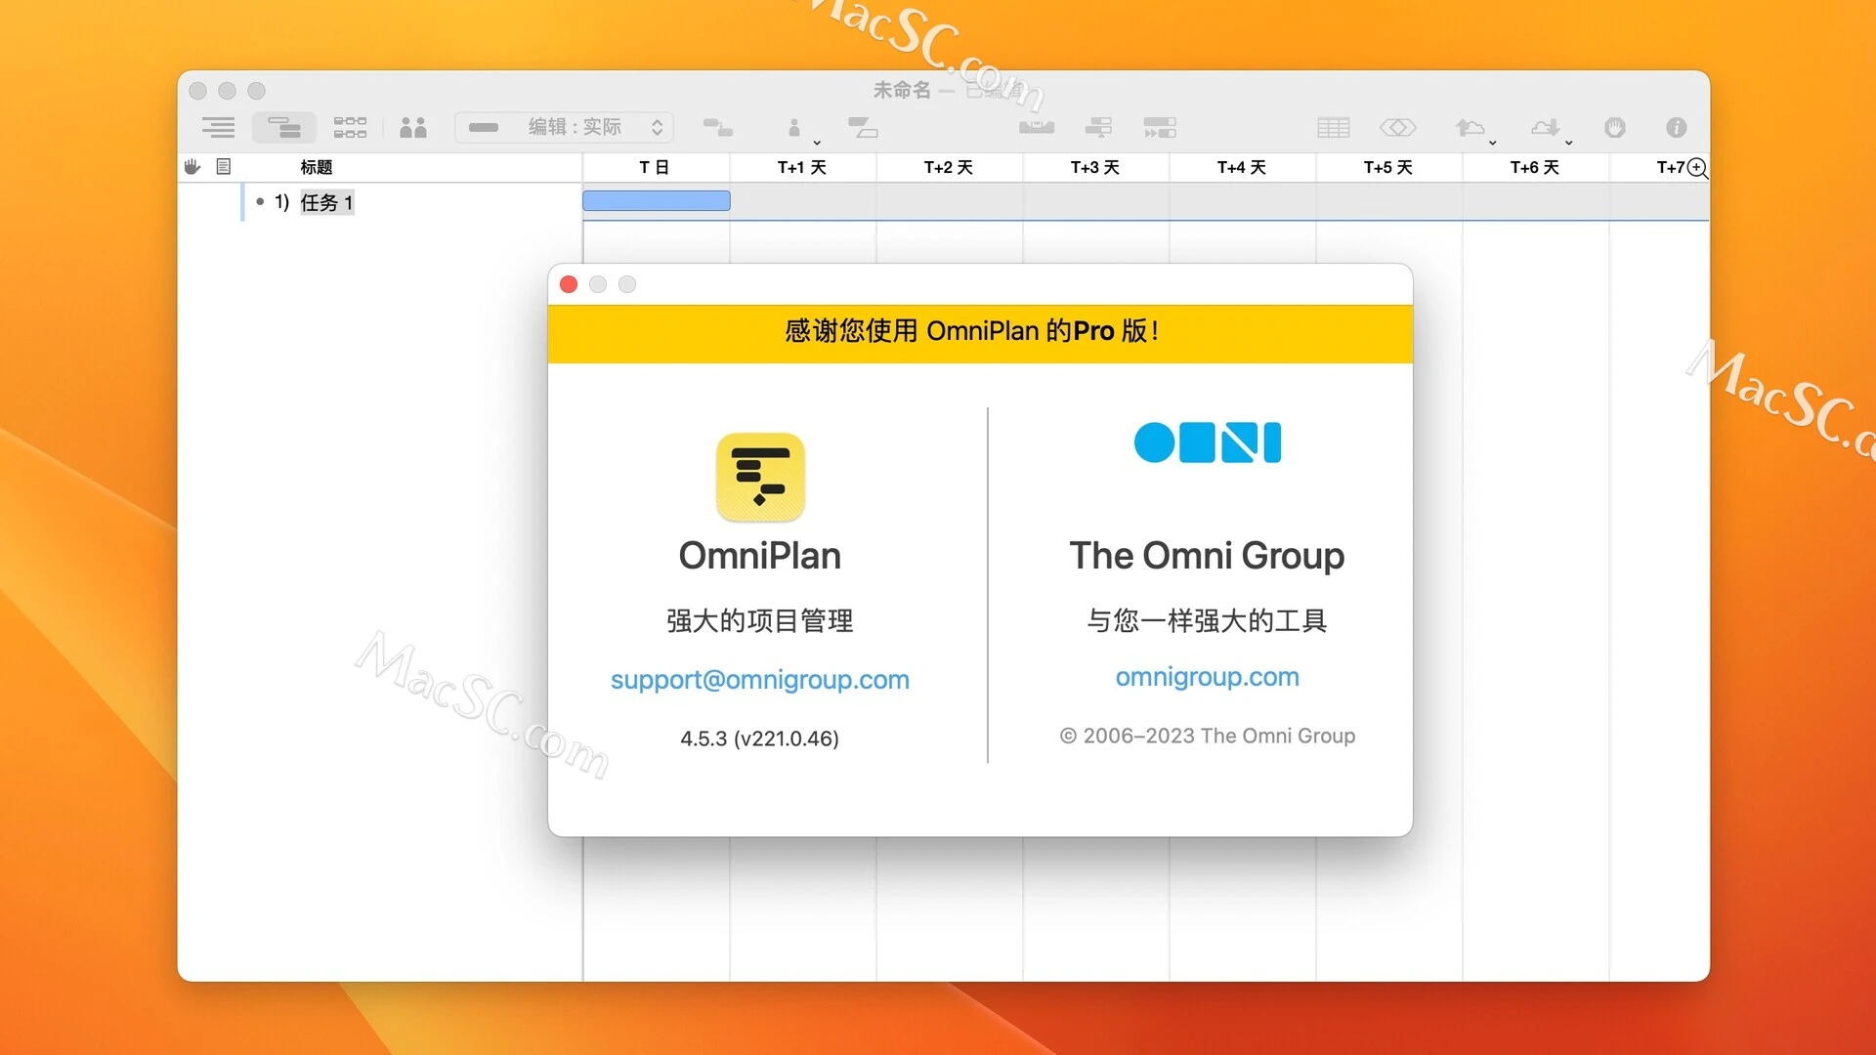Click the connect tasks dependency icon
This screenshot has width=1876, height=1055.
coord(718,127)
